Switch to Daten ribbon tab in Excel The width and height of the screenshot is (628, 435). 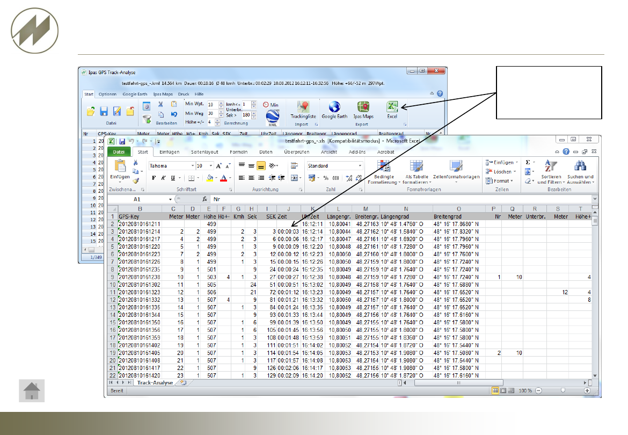[266, 152]
